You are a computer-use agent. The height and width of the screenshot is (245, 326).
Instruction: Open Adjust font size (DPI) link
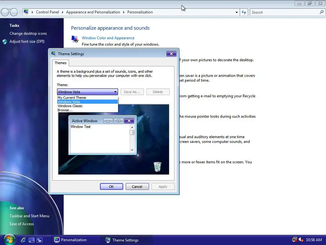point(27,41)
